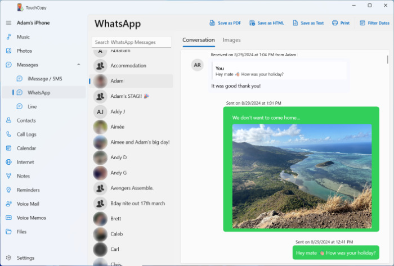Open the coastal holiday photo
Screen dimensions: 394x266
pos(302,176)
